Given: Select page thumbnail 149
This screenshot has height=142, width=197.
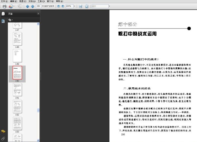Looking at the screenshot, I should pos(17,56).
